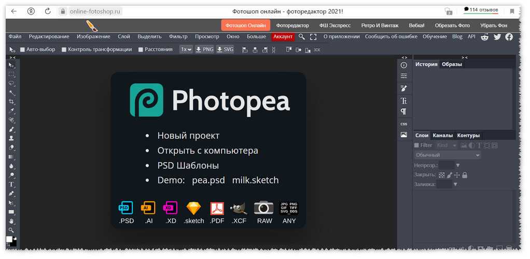Open the Фильтр menu
Screen dimensions: 530x259
click(x=178, y=37)
